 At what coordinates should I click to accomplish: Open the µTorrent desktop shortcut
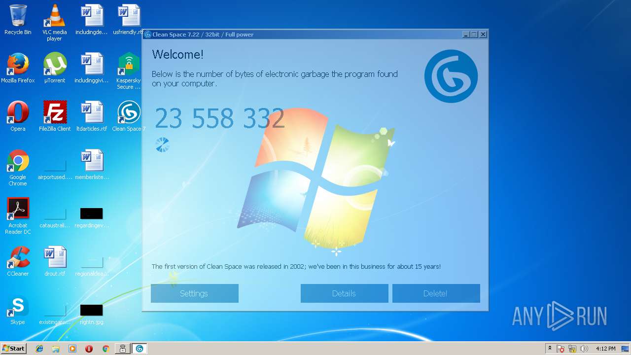pos(55,68)
